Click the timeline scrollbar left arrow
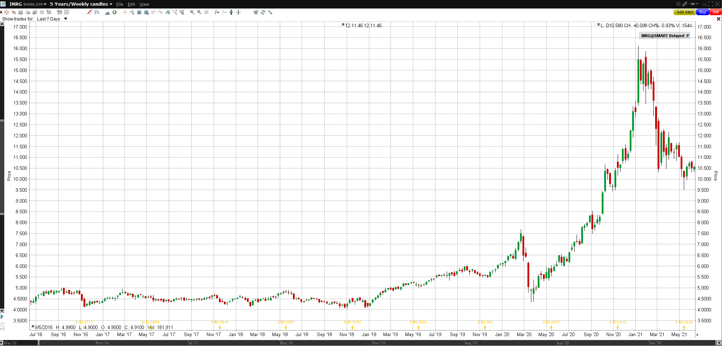Screen dimensions: 722x346 1,343
